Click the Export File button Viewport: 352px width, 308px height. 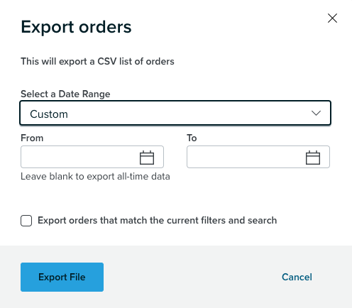[x=62, y=277]
